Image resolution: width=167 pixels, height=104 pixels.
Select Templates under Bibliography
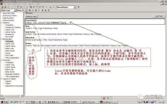[9, 41]
